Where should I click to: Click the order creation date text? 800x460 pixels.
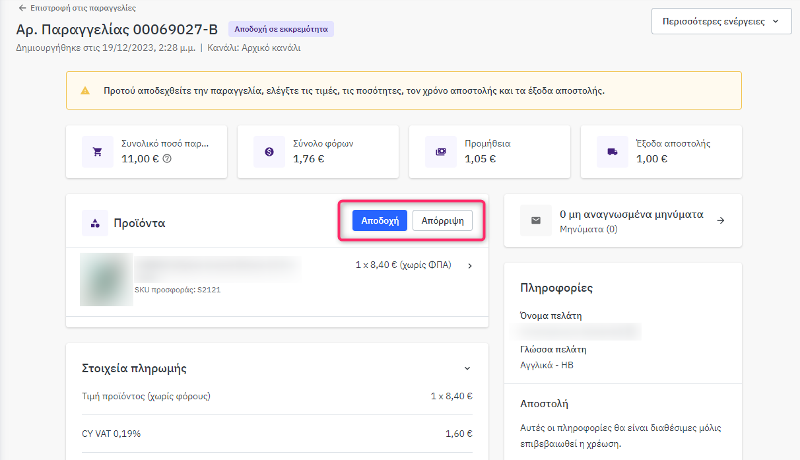coord(106,48)
